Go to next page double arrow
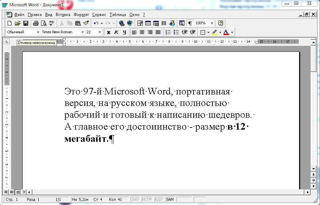This screenshot has height=205, width=320. point(314,186)
